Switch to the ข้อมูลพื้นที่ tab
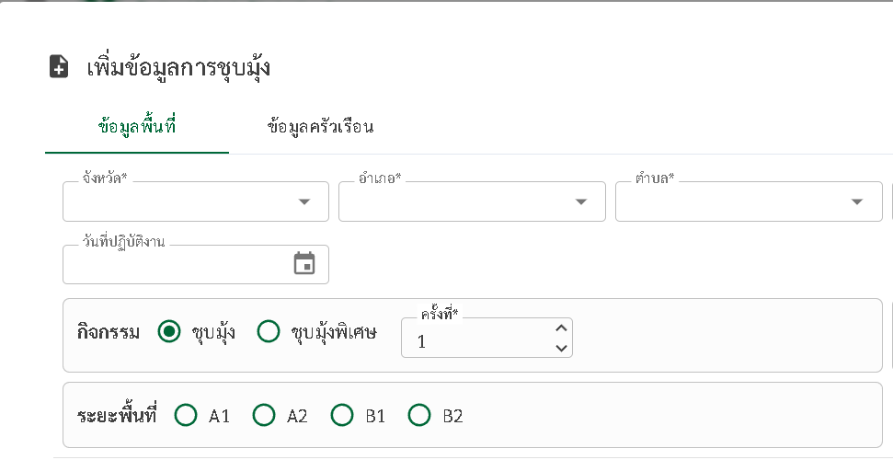Image resolution: width=893 pixels, height=460 pixels. click(x=137, y=127)
